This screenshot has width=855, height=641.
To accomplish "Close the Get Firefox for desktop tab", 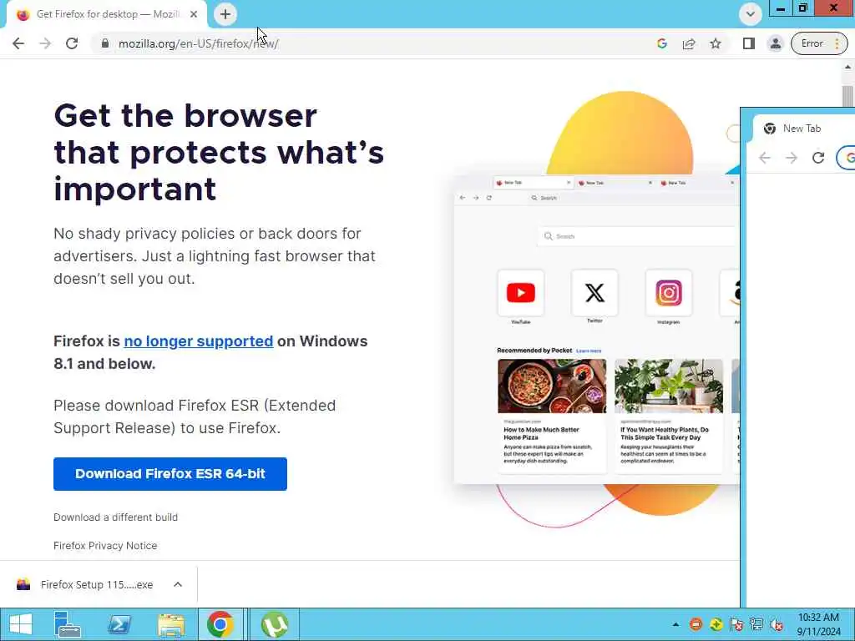I will pyautogui.click(x=194, y=15).
